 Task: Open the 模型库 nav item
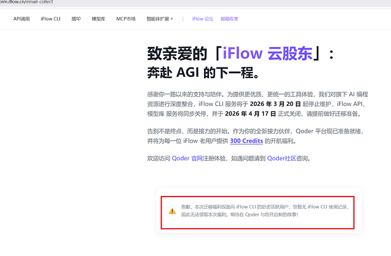pos(99,19)
